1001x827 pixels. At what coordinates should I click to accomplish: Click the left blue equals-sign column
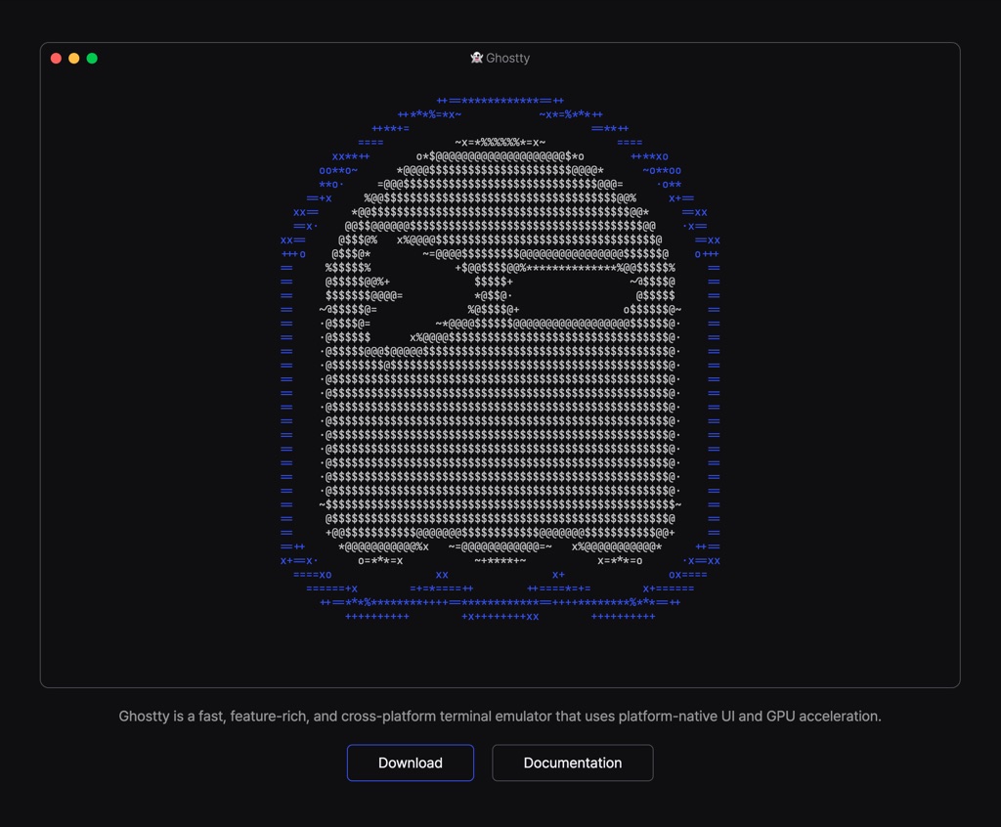tap(286, 401)
